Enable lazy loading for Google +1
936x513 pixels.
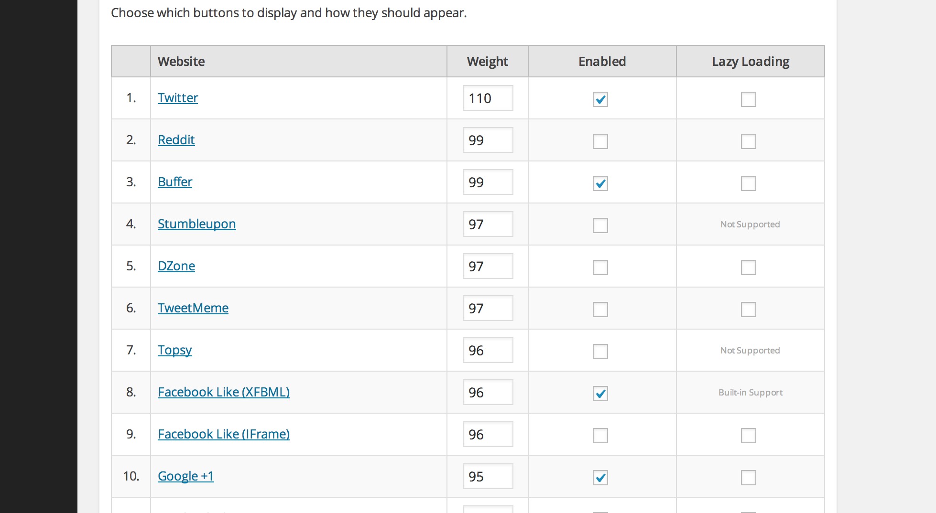tap(748, 478)
